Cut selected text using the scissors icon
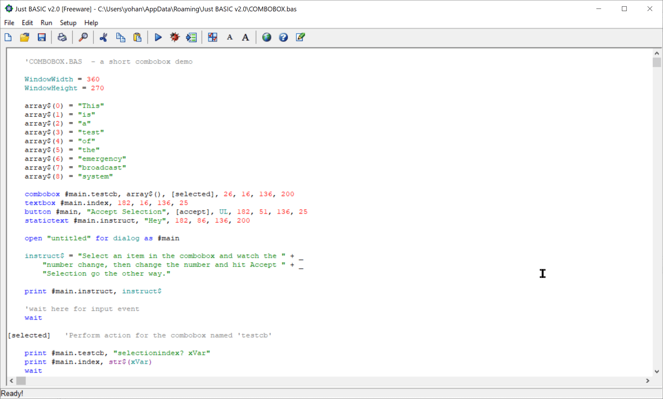Image resolution: width=663 pixels, height=399 pixels. pos(104,37)
